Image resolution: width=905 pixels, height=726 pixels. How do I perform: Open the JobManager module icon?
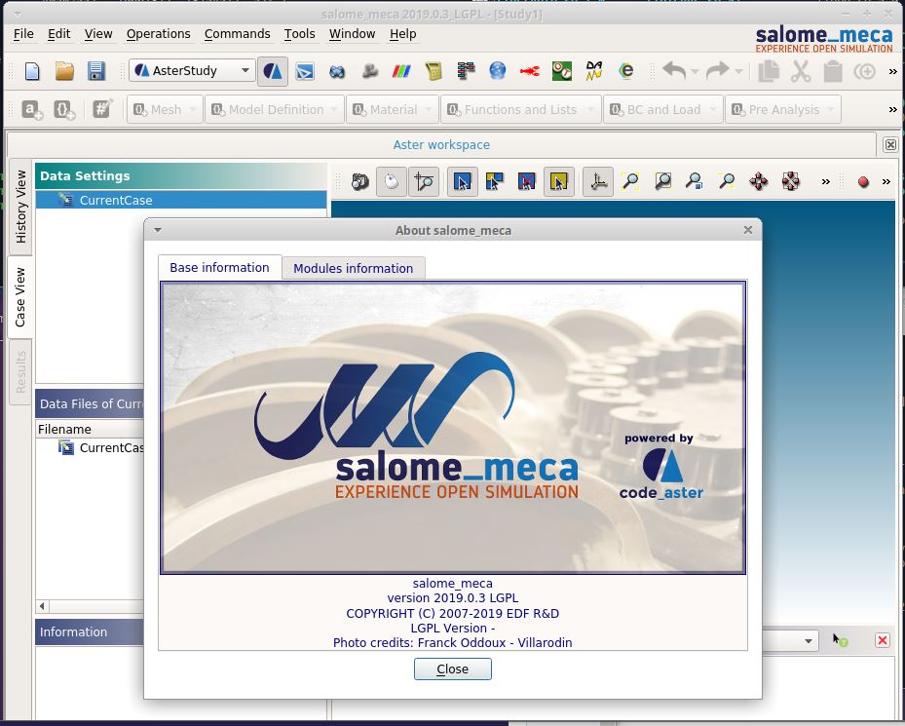434,71
